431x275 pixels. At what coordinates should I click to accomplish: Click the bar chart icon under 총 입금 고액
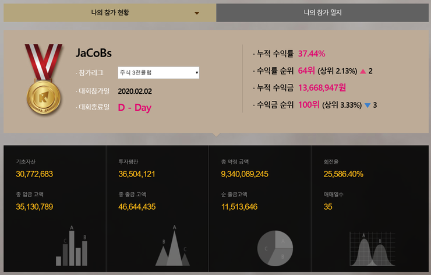click(72, 245)
